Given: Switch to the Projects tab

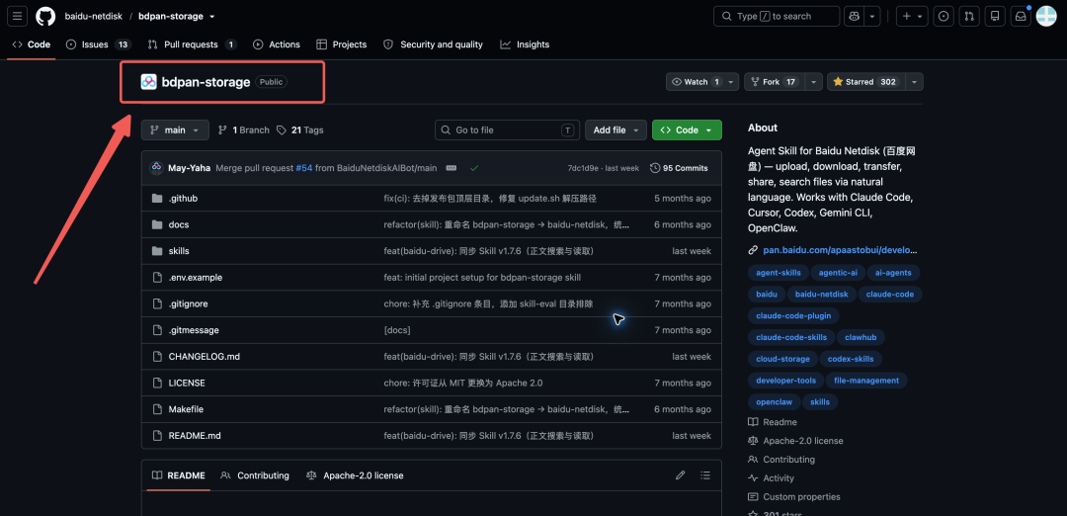Looking at the screenshot, I should tap(342, 44).
